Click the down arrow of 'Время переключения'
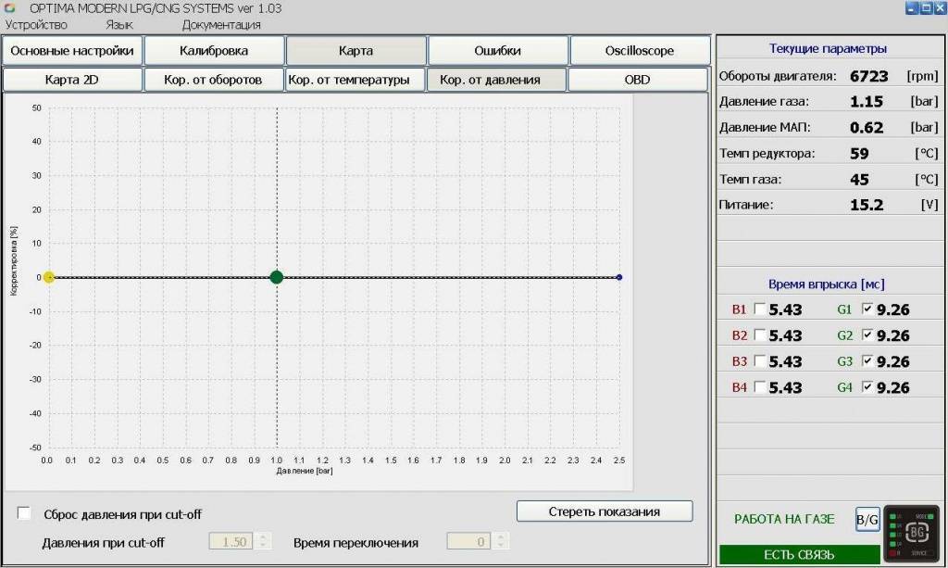Screen dimensions: 948x568 tap(499, 544)
